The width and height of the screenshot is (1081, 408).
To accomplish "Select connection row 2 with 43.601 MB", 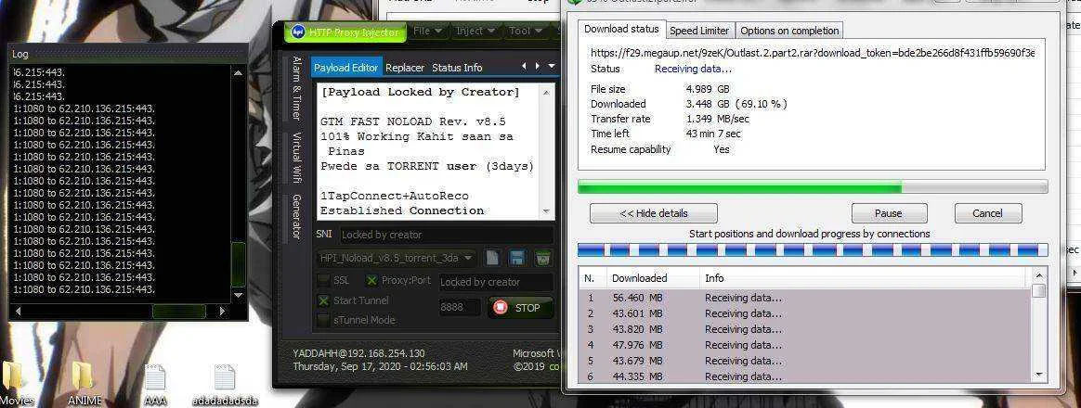I will point(805,313).
